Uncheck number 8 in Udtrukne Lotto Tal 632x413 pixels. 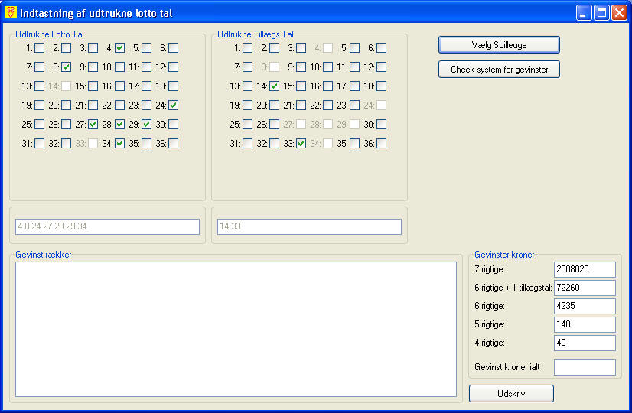click(x=67, y=67)
